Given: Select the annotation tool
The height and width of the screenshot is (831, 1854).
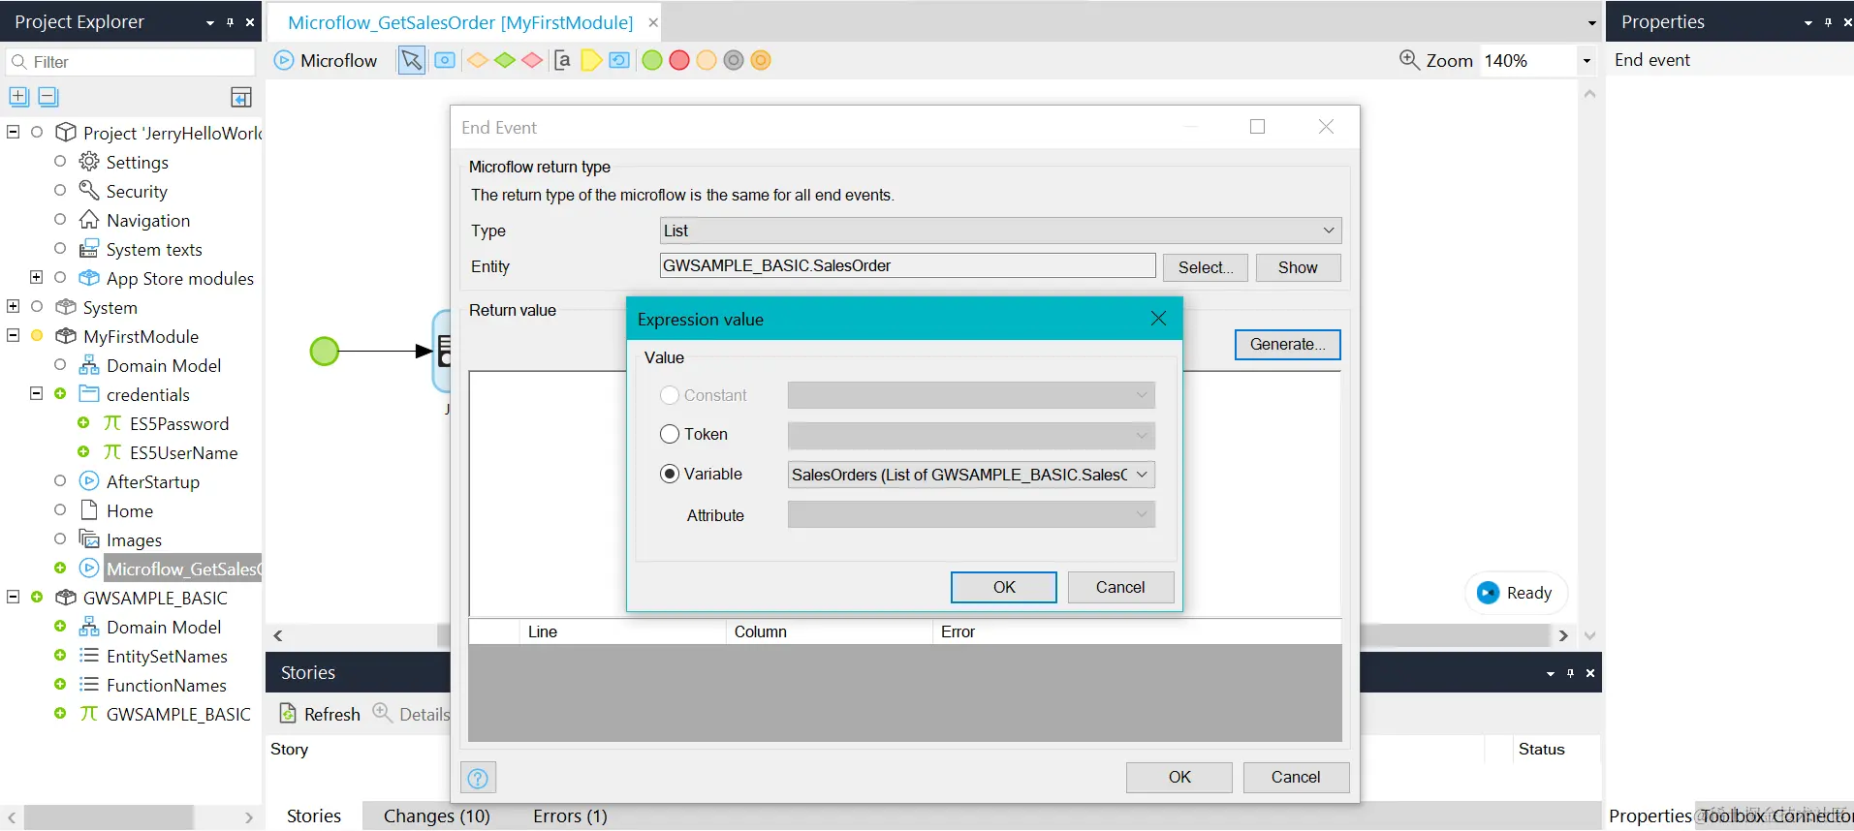Looking at the screenshot, I should click(562, 60).
